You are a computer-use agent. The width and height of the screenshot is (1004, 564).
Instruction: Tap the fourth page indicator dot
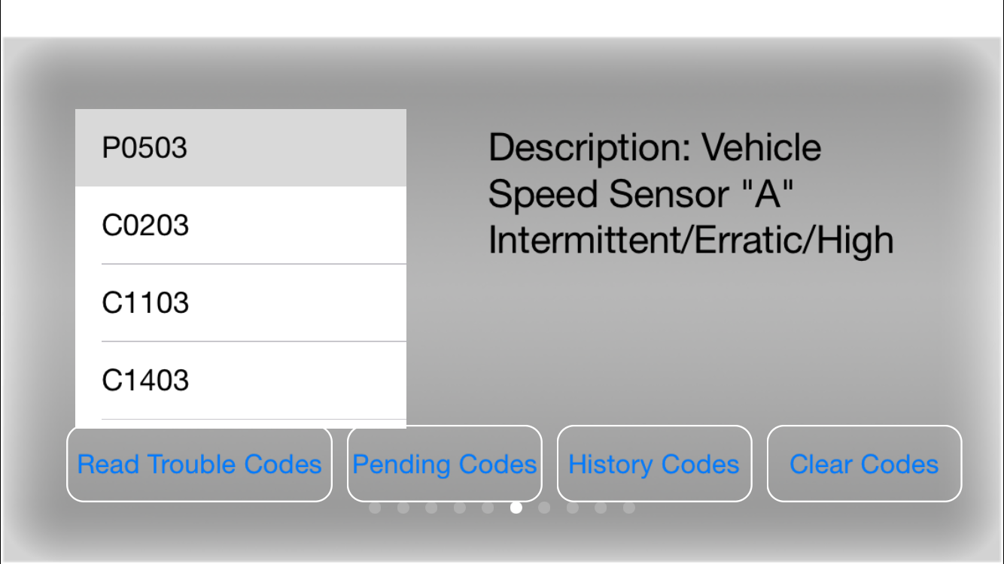pyautogui.click(x=459, y=508)
